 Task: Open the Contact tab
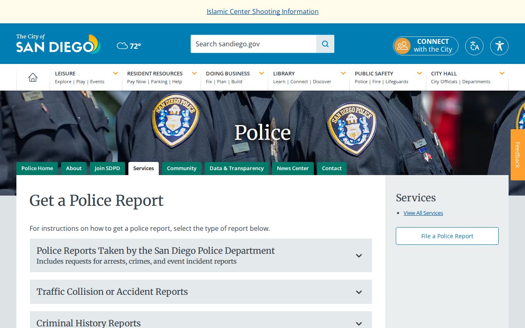[x=332, y=169]
